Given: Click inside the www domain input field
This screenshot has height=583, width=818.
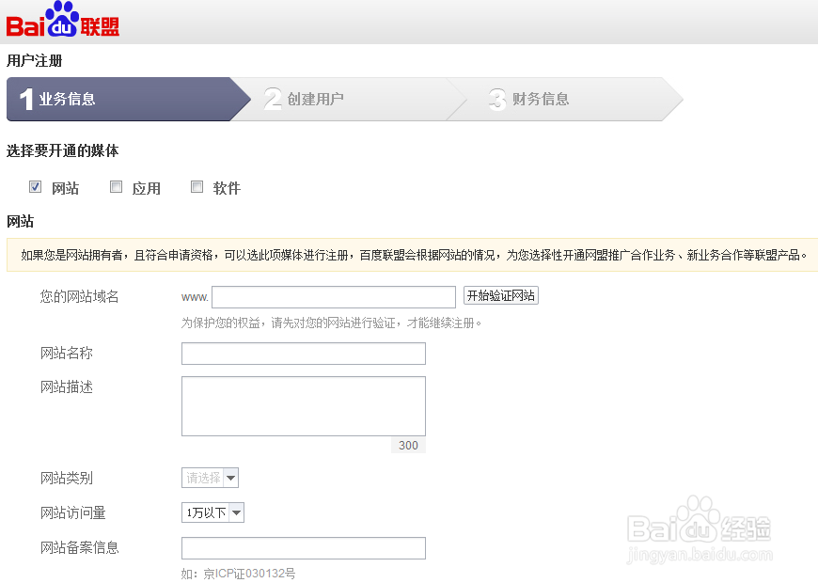Looking at the screenshot, I should pos(334,296).
